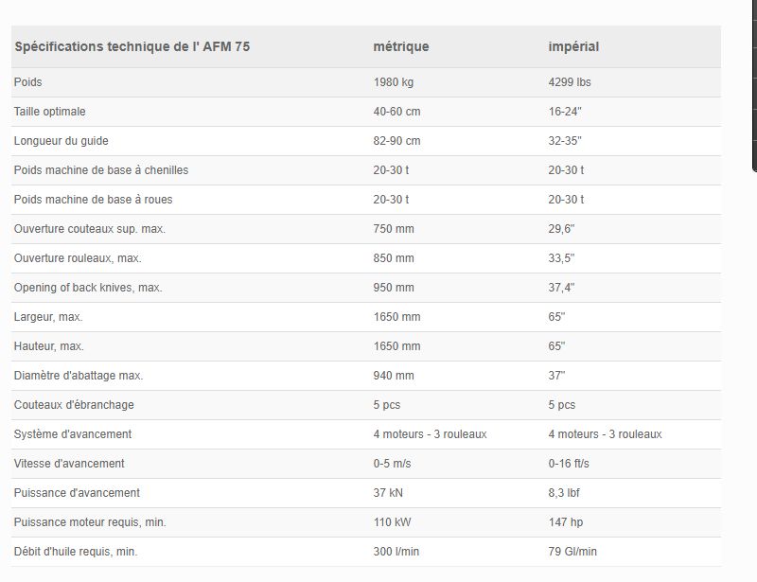Click the "0-16 ft/s" speed value

click(x=569, y=464)
